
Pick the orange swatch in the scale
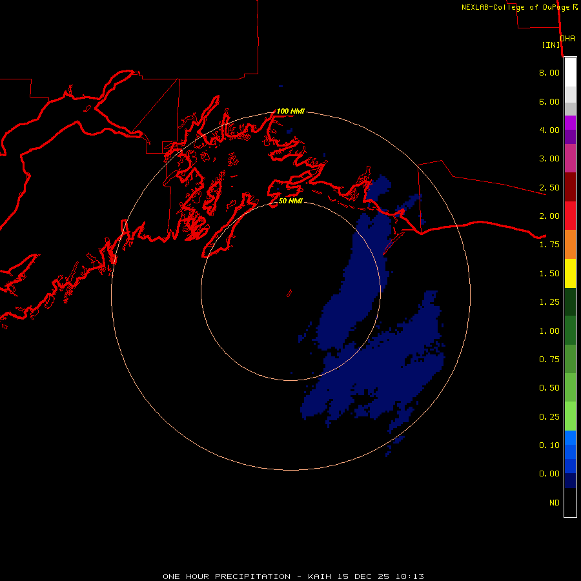[570, 244]
